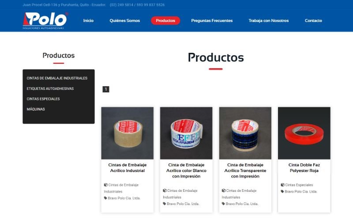Select Máquinas sidebar category
353x220 pixels.
coord(36,109)
